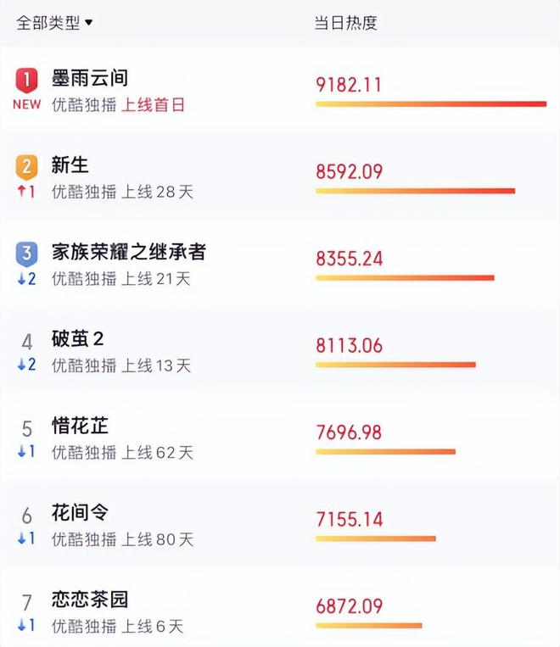Click the heat value 8355.24
Screen dimensions: 560x647
coord(350,259)
